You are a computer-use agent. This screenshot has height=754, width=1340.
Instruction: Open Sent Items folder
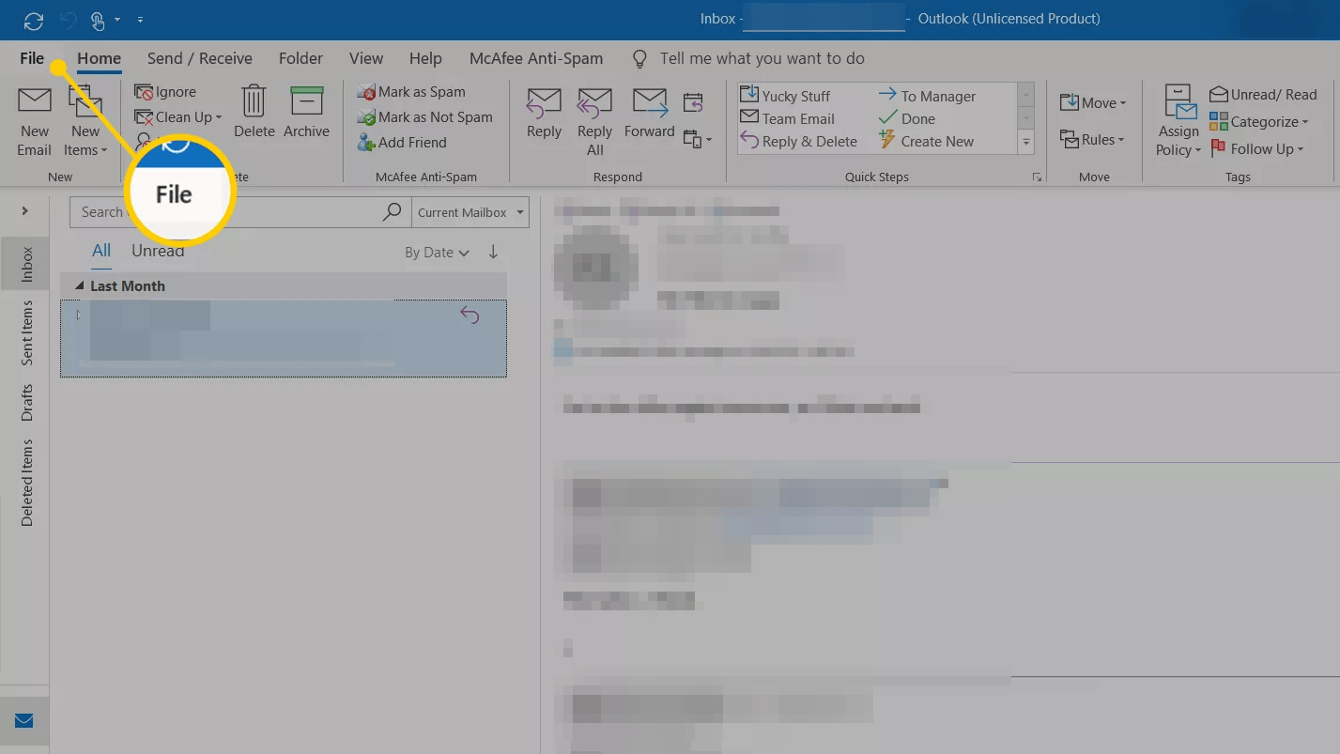coord(26,332)
